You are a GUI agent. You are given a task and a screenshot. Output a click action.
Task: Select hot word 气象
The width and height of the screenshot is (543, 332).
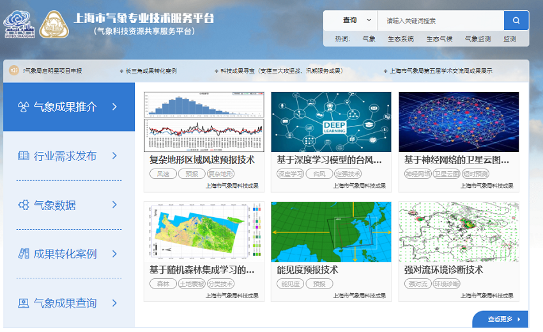(369, 39)
